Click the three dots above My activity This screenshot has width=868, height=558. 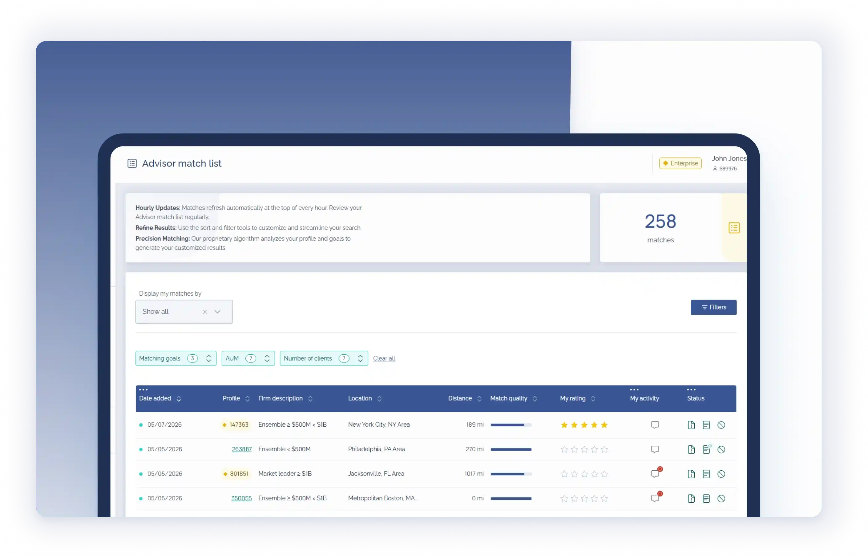(634, 390)
